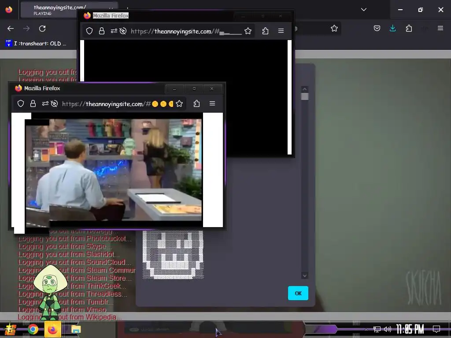The height and width of the screenshot is (338, 451).
Task: Open Extensions puzzle icon in main window
Action: click(409, 28)
